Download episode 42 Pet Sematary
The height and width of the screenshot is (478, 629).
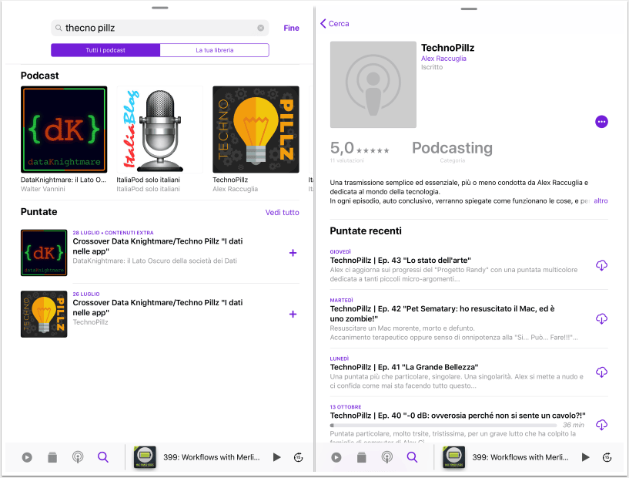(601, 318)
